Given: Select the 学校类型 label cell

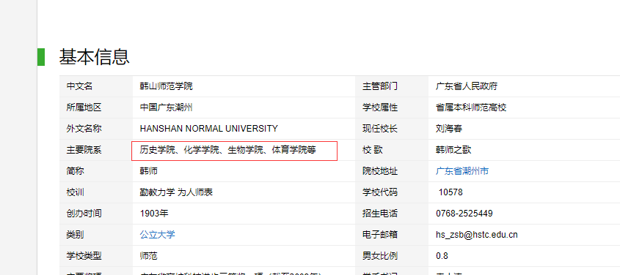Looking at the screenshot, I should (96, 257).
